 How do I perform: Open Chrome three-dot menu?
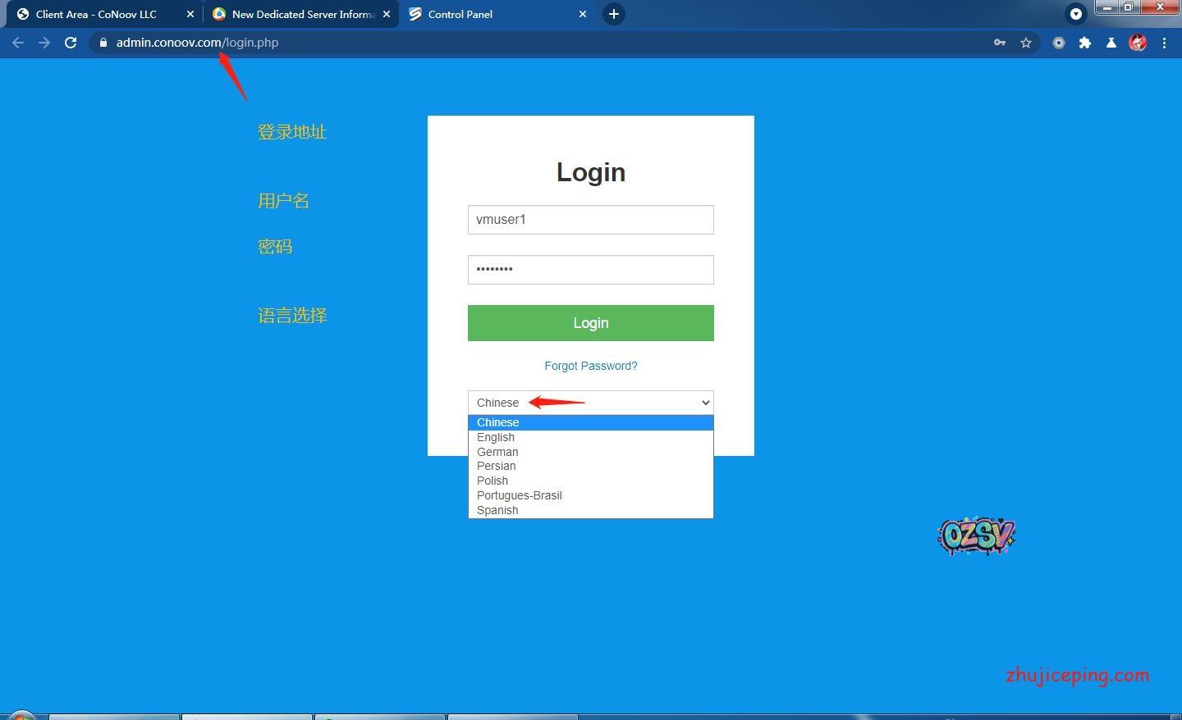[x=1164, y=43]
